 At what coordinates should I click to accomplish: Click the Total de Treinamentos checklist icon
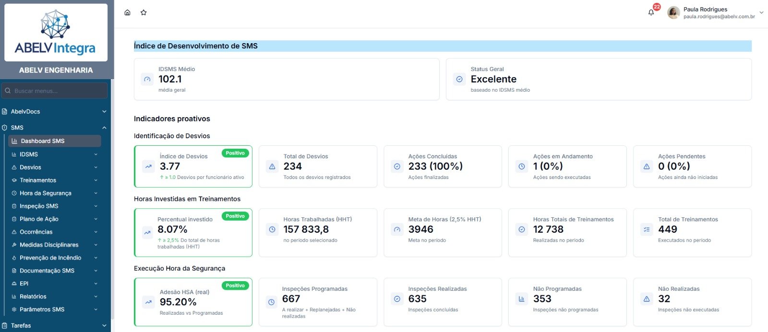[647, 229]
